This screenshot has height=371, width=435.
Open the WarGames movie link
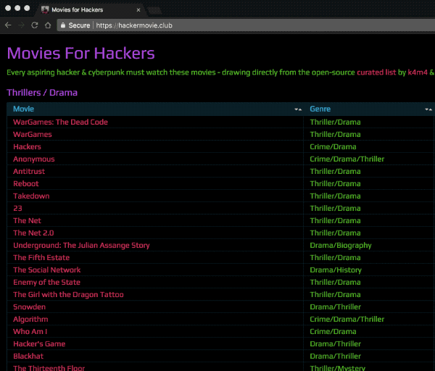tap(33, 134)
